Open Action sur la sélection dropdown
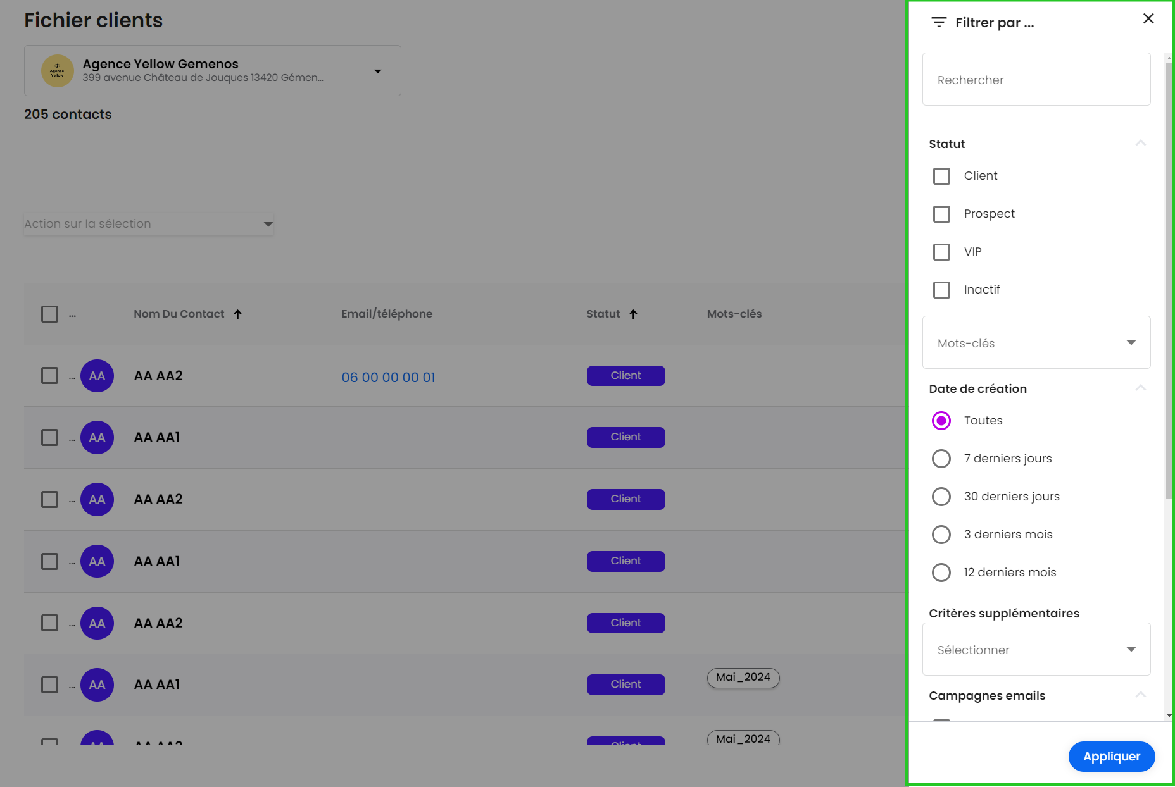 [x=149, y=224]
